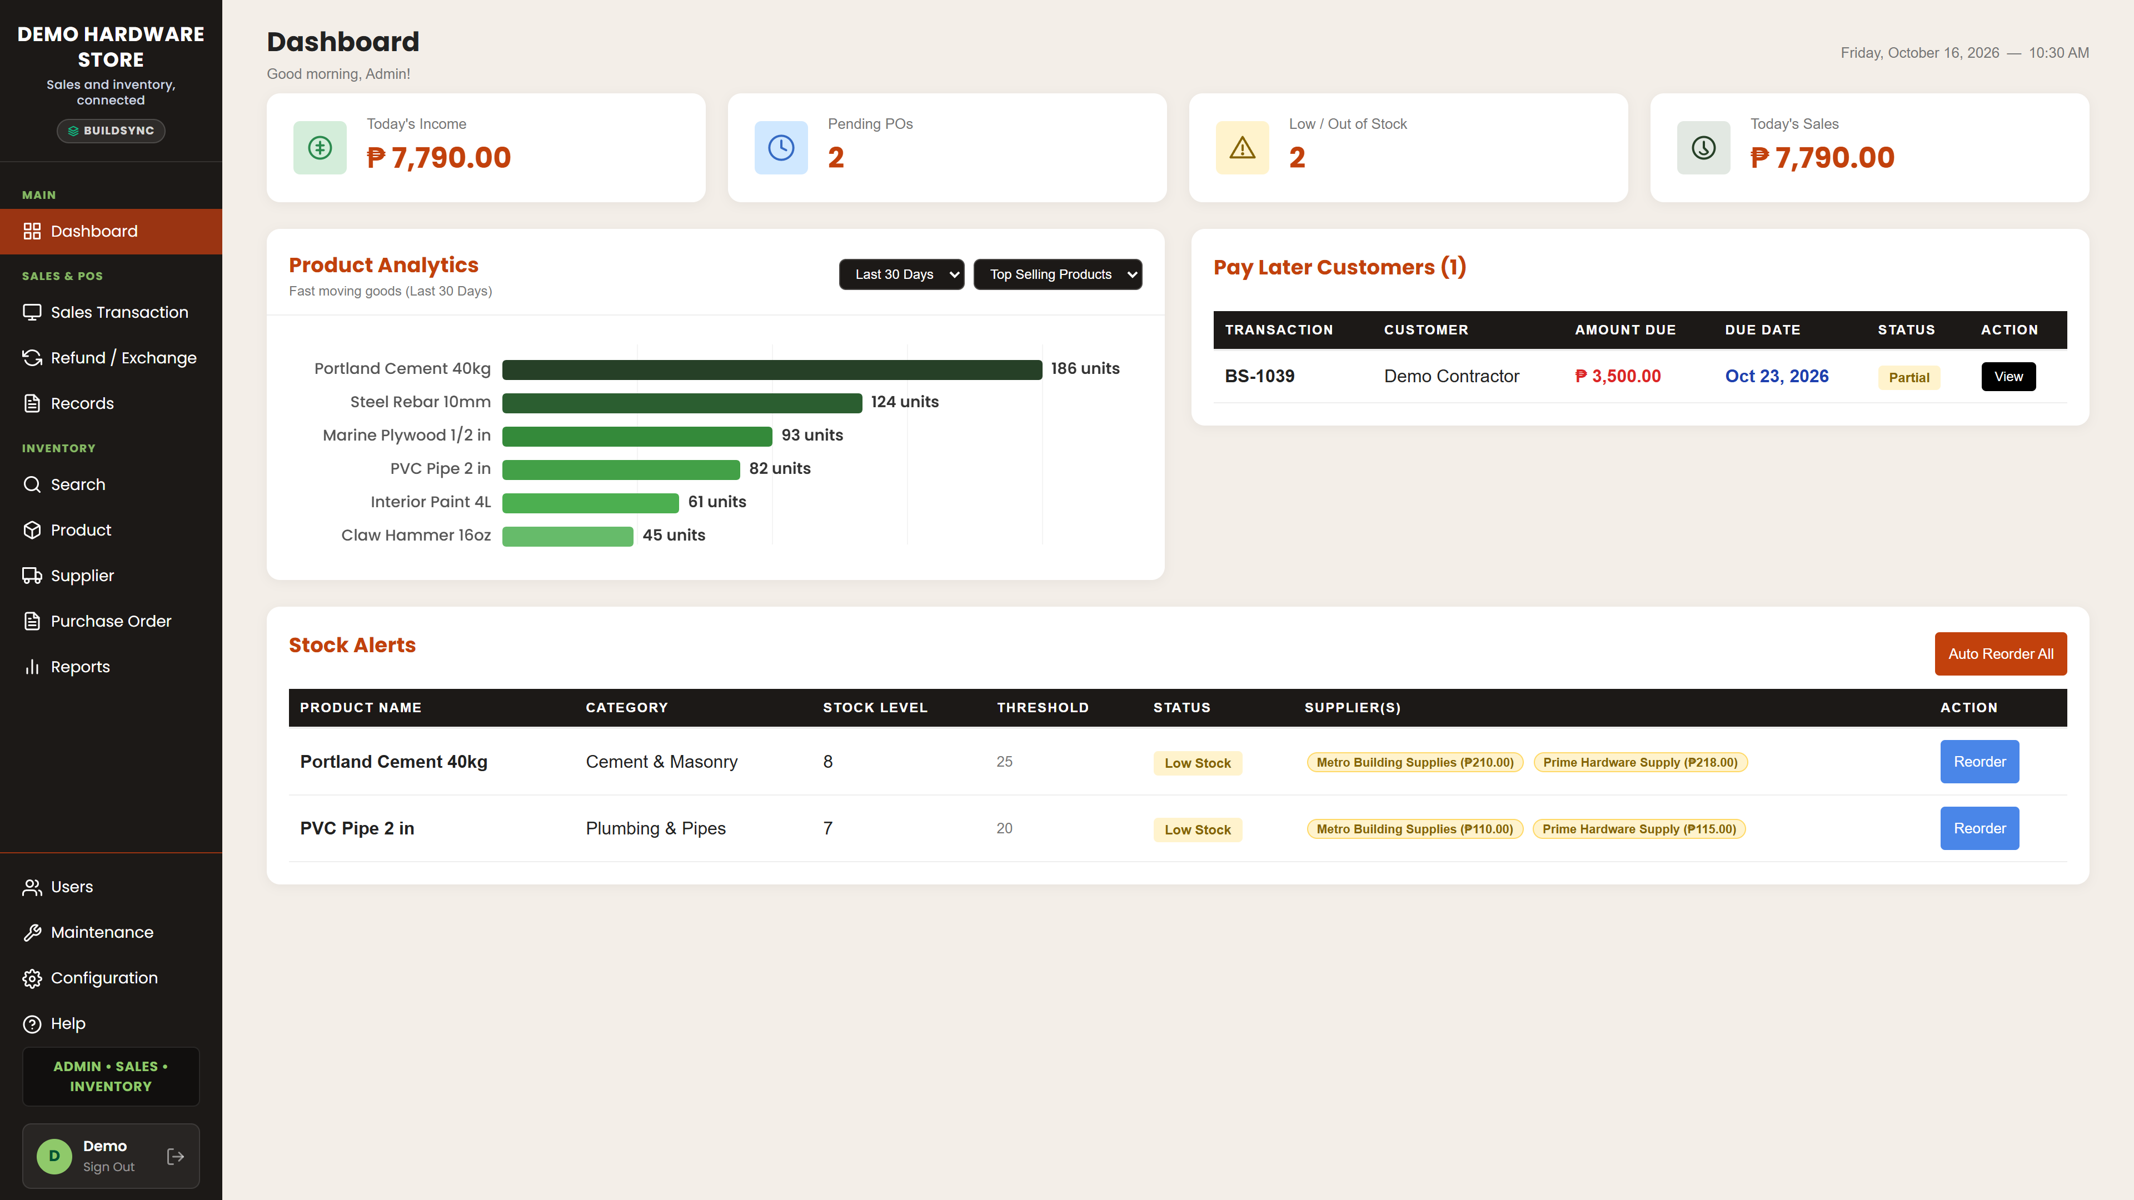Image resolution: width=2134 pixels, height=1200 pixels.
Task: Select the Steel Rebar 10mm chart bar
Action: click(x=682, y=402)
